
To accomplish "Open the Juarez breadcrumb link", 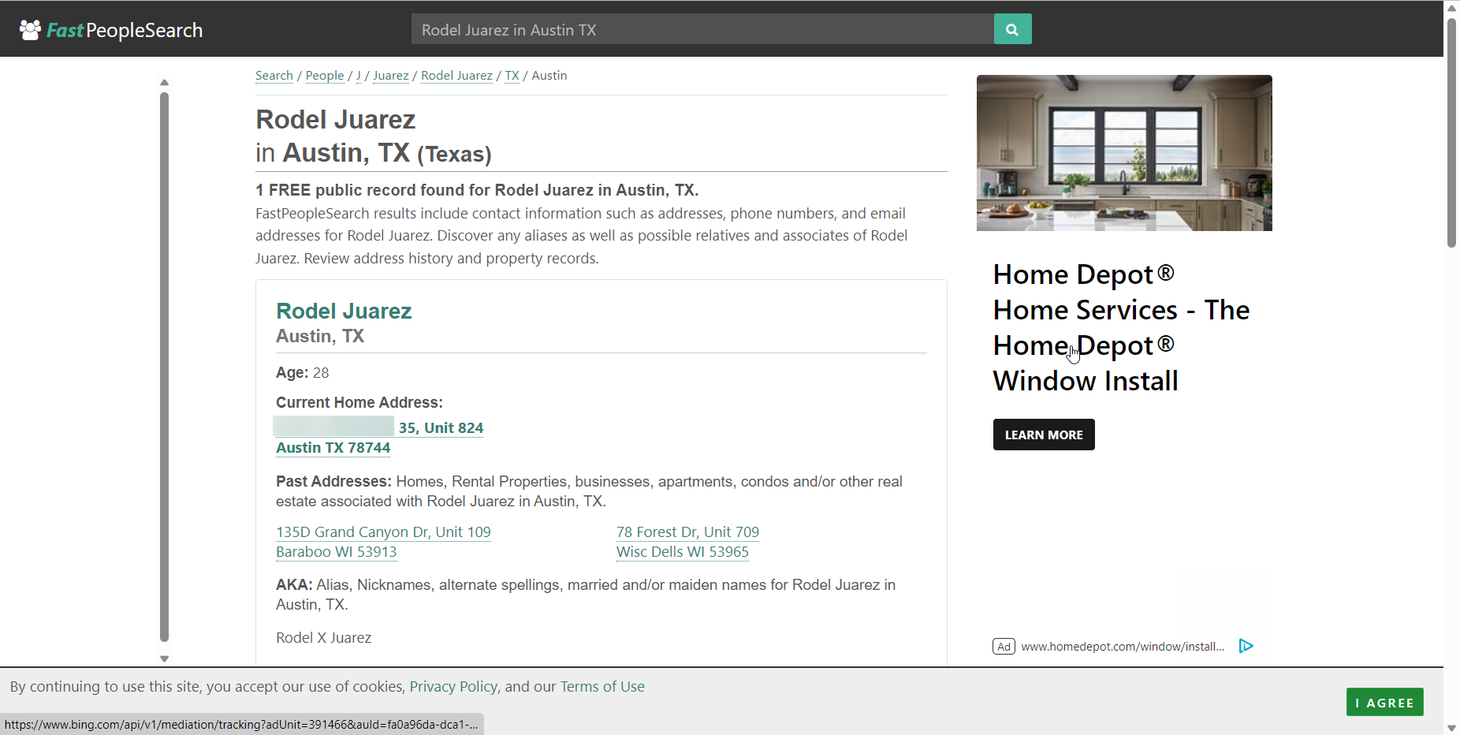I will [x=391, y=76].
